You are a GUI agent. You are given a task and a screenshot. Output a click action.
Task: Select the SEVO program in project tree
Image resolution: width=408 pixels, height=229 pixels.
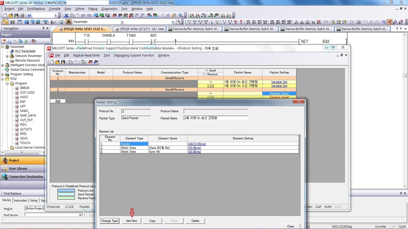pyautogui.click(x=24, y=138)
